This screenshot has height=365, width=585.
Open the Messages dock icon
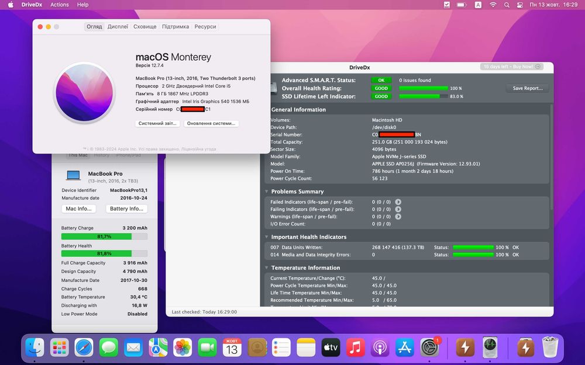click(109, 348)
